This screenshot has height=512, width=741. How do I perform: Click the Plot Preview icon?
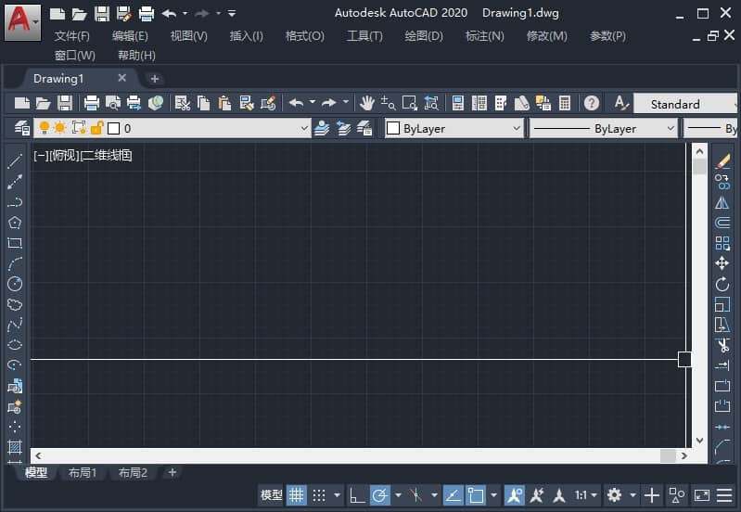(x=113, y=103)
